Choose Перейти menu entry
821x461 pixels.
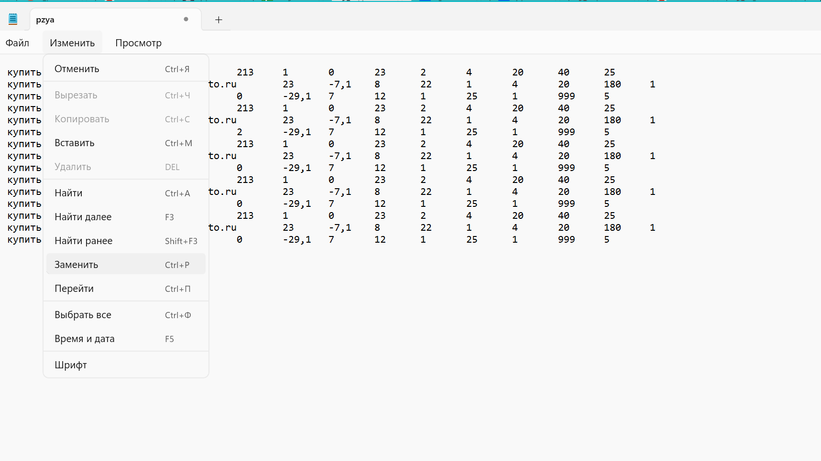pyautogui.click(x=126, y=289)
